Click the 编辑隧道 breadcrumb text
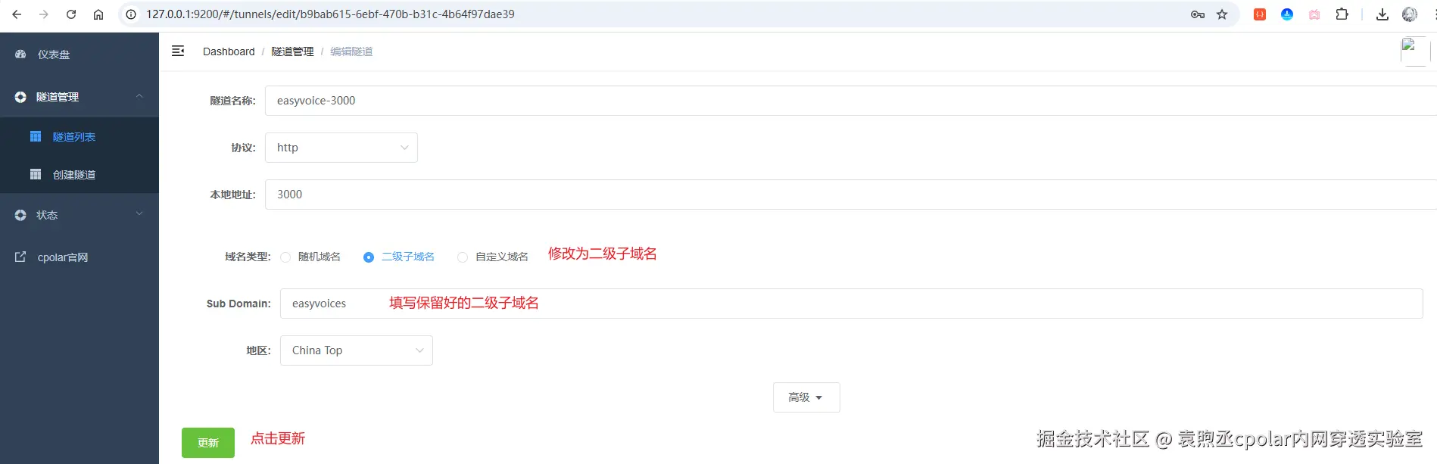 point(351,51)
